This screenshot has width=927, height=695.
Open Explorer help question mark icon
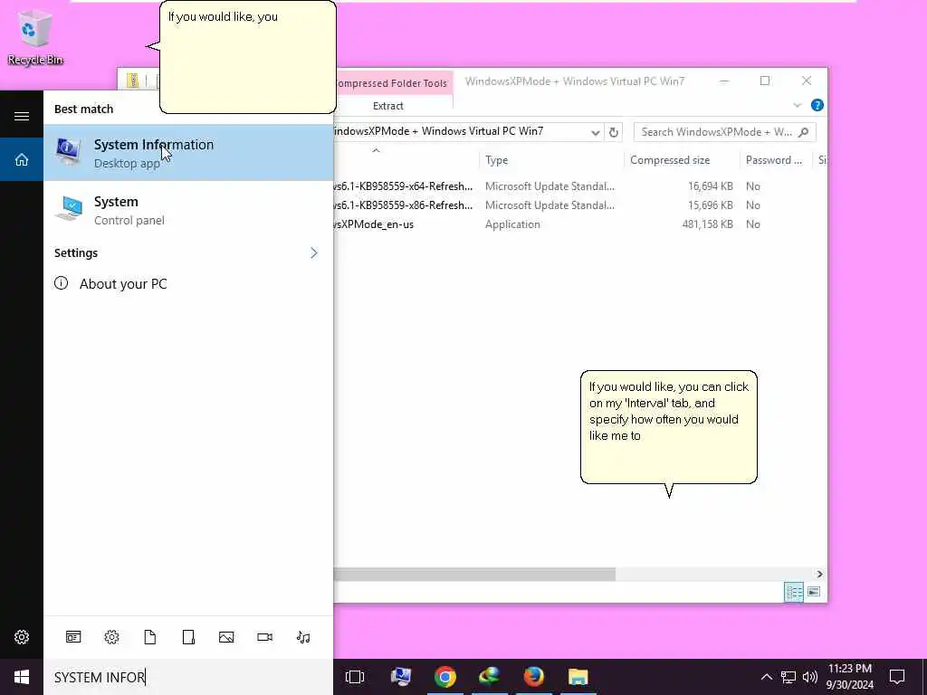click(817, 105)
